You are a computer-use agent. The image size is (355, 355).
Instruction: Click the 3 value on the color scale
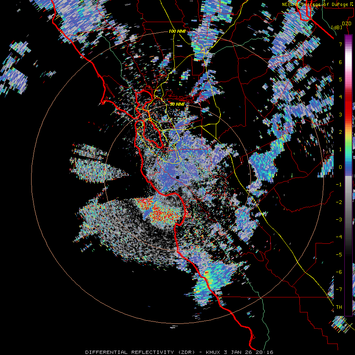340,114
